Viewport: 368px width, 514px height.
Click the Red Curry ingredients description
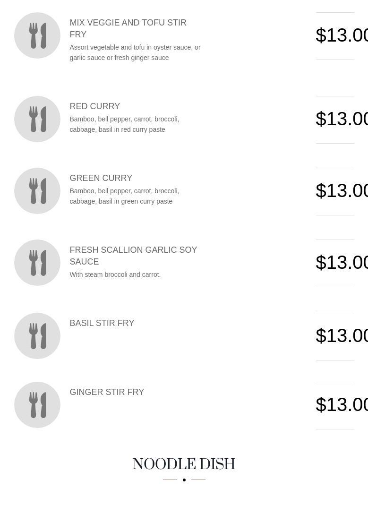tap(124, 124)
